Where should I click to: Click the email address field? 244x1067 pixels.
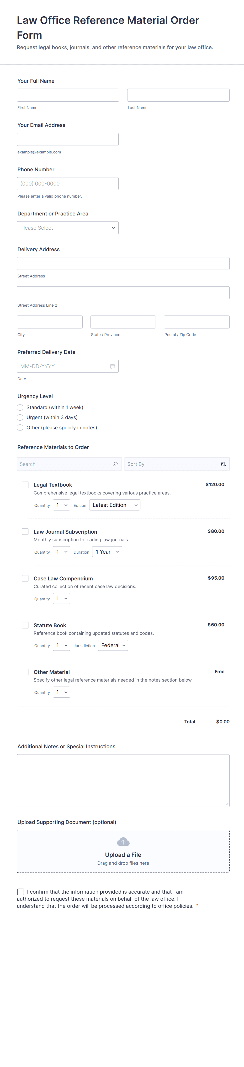[x=68, y=140]
